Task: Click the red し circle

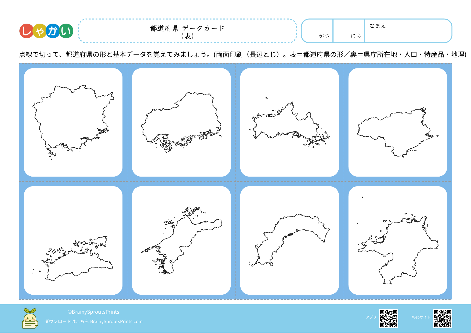Action: pyautogui.click(x=26, y=31)
